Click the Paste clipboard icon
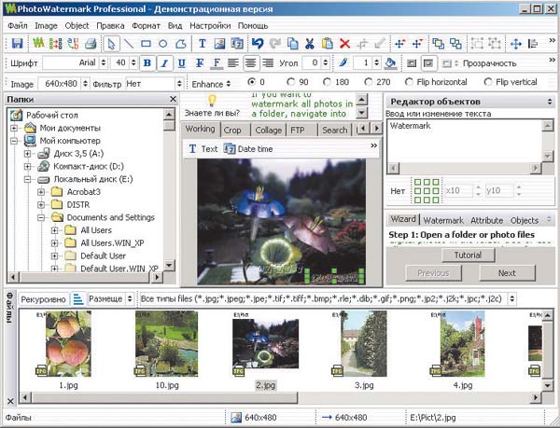The image size is (560, 428). (x=328, y=44)
